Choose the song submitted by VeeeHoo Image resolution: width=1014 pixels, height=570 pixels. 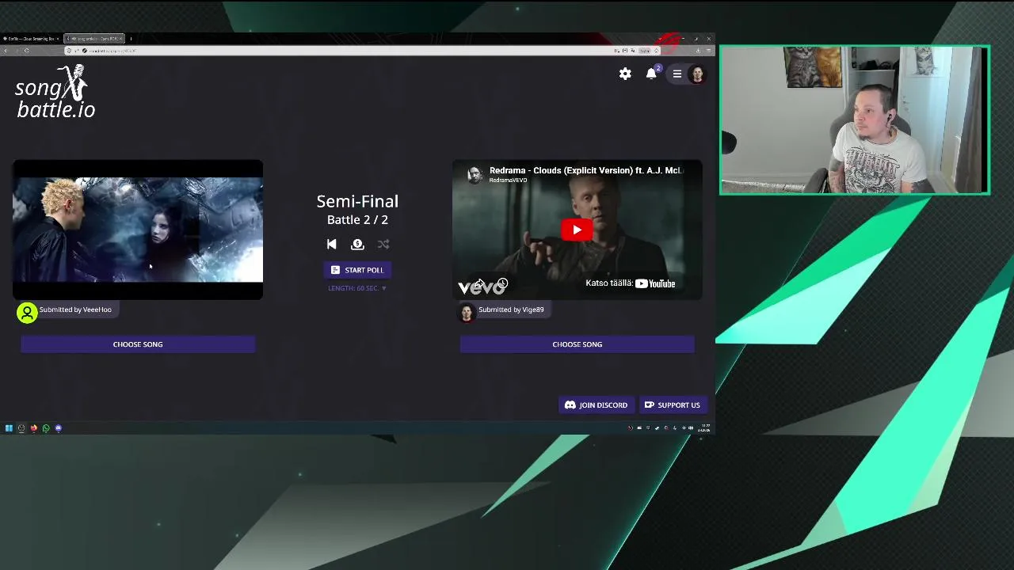(x=138, y=344)
